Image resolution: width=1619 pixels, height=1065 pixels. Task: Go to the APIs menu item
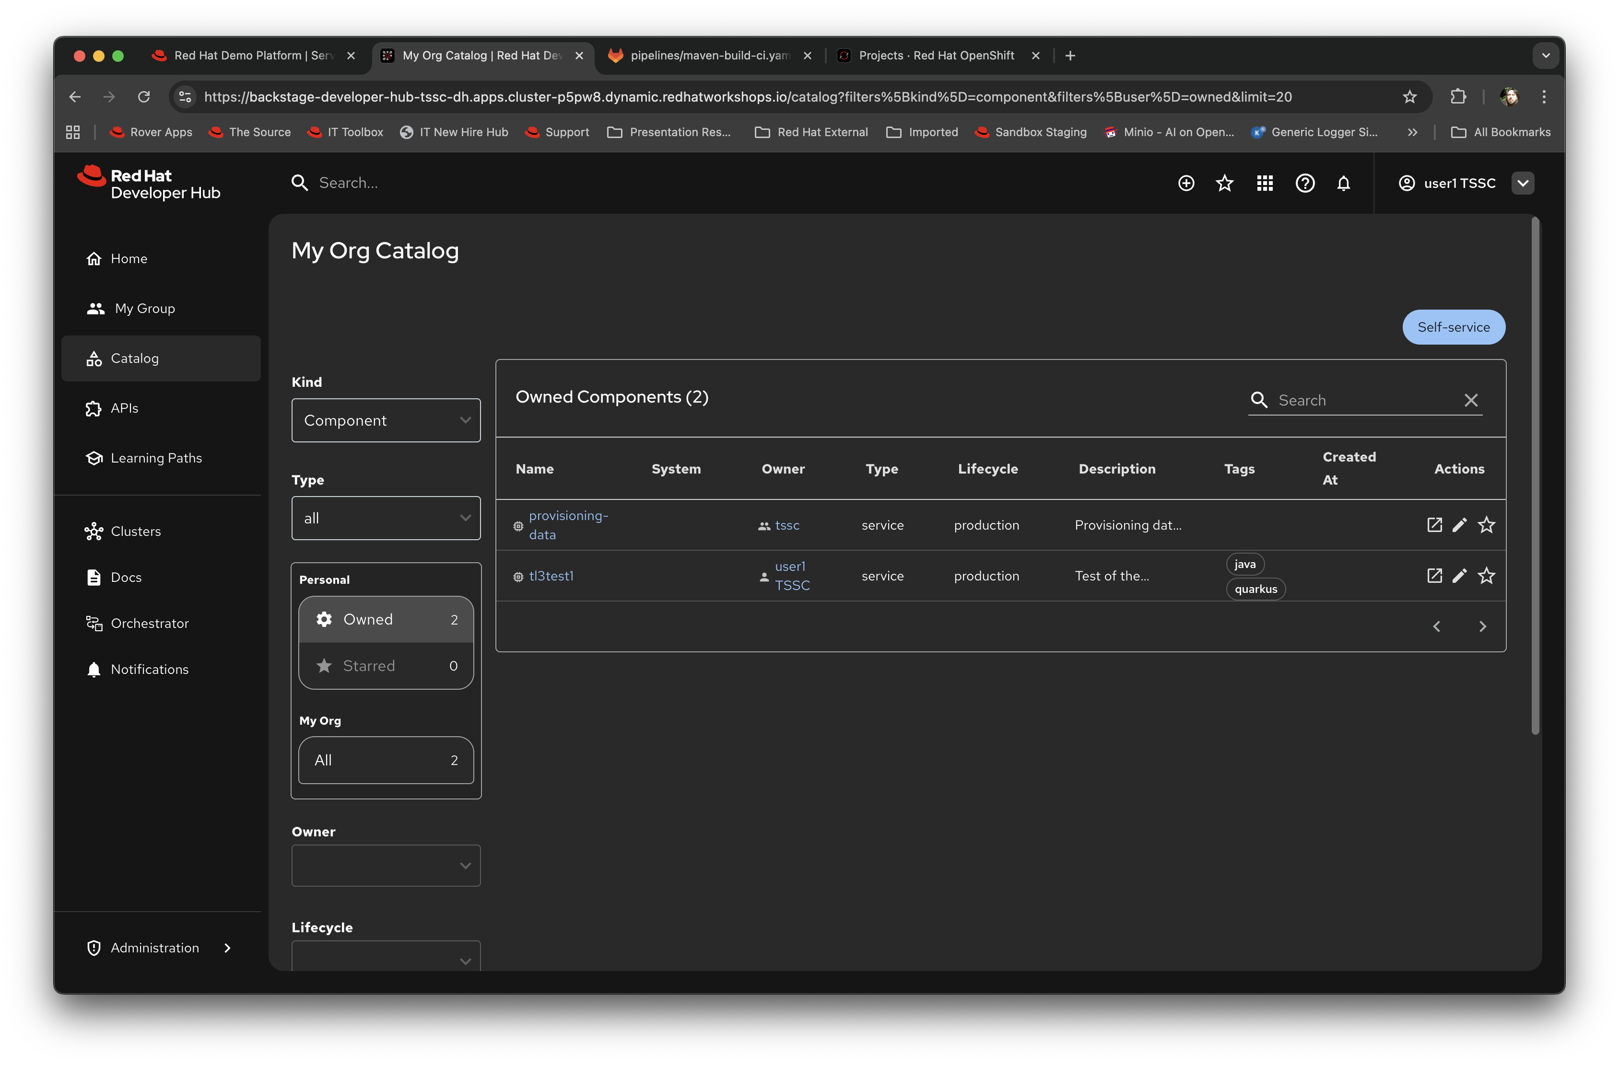(125, 408)
